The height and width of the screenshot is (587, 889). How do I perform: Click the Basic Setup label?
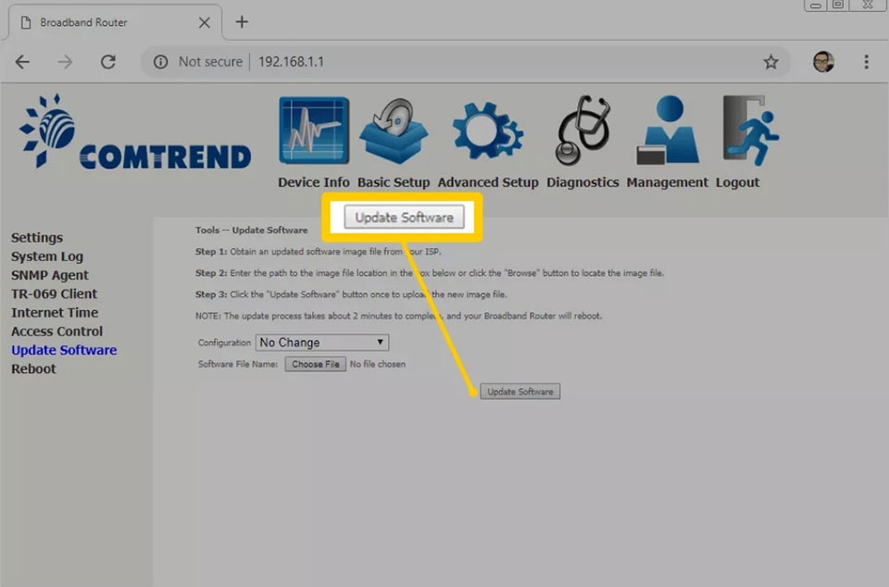(x=394, y=182)
